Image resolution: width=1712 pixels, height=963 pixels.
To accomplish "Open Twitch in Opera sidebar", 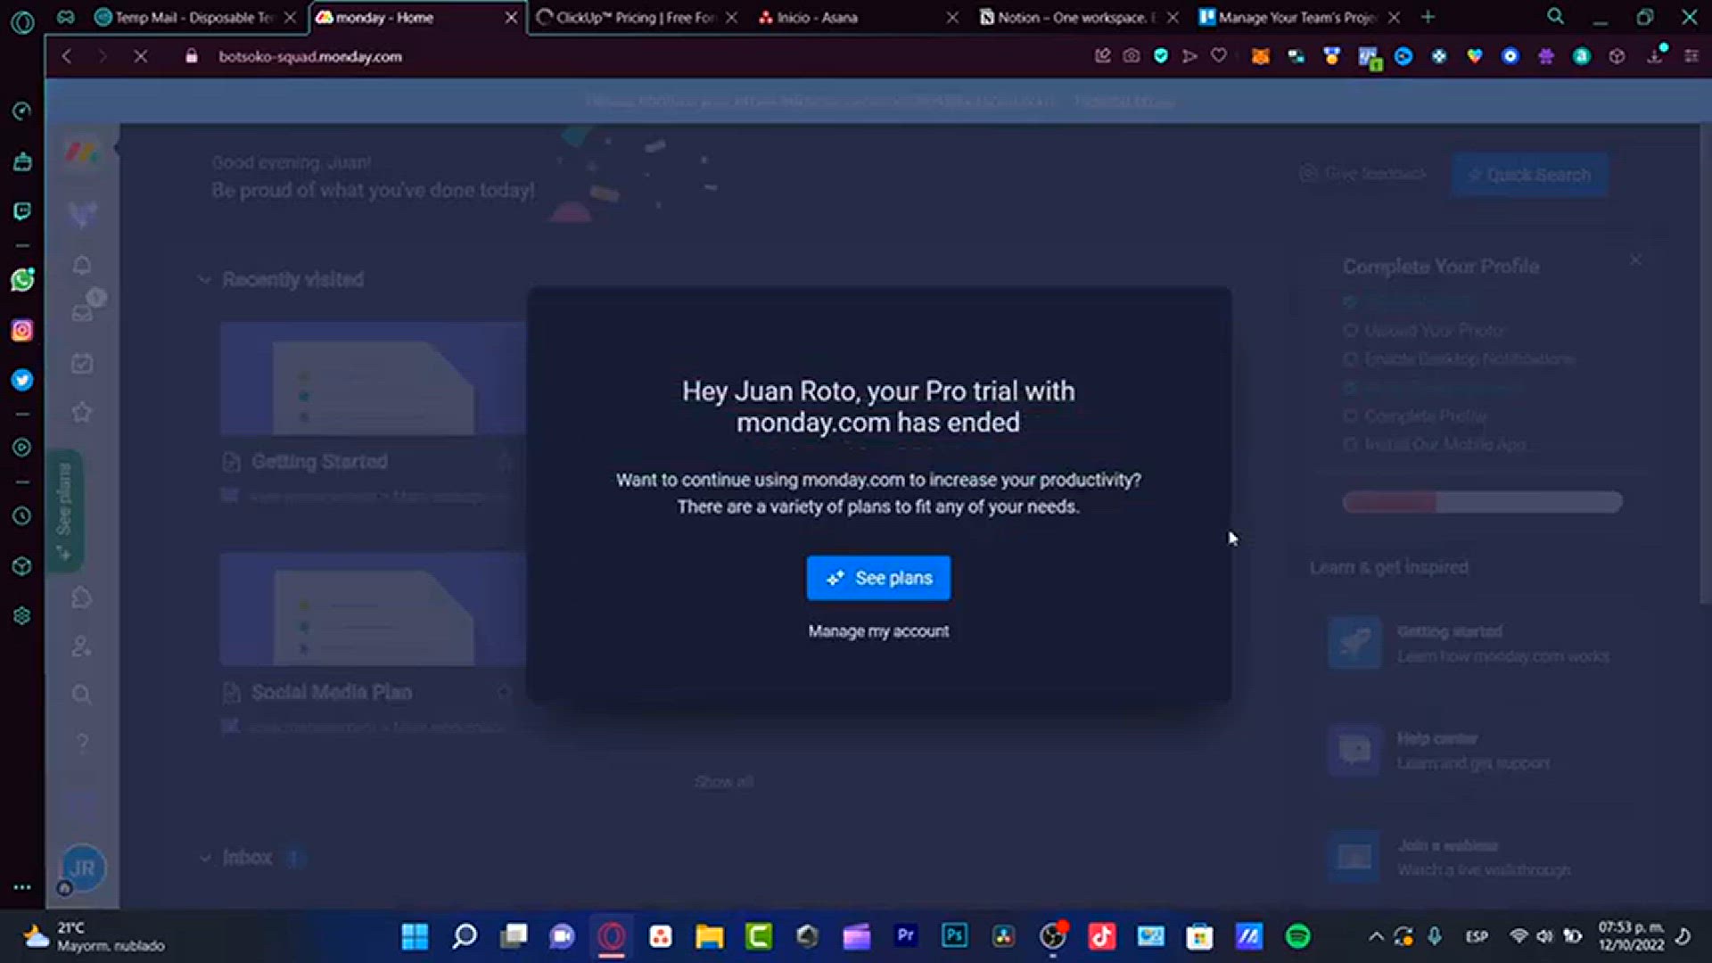I will (22, 211).
